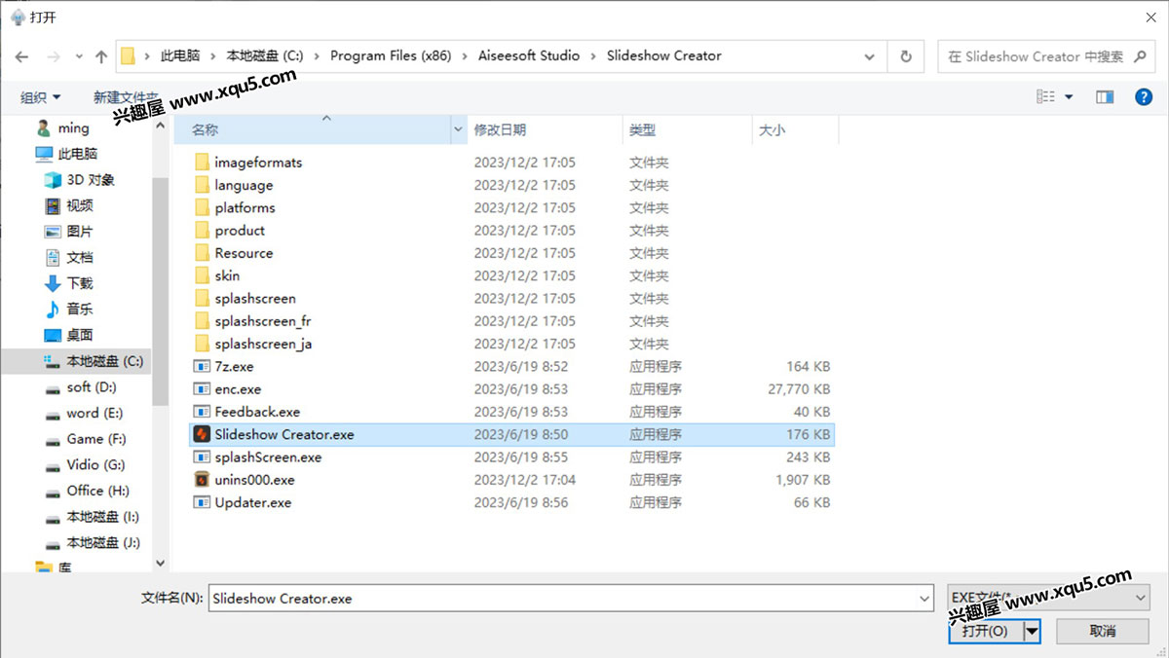The image size is (1169, 658).
Task: Select the splashscreen folder
Action: coord(255,299)
